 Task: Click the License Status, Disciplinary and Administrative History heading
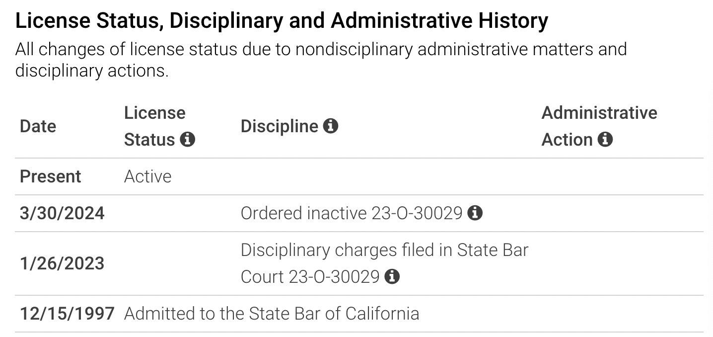(282, 21)
